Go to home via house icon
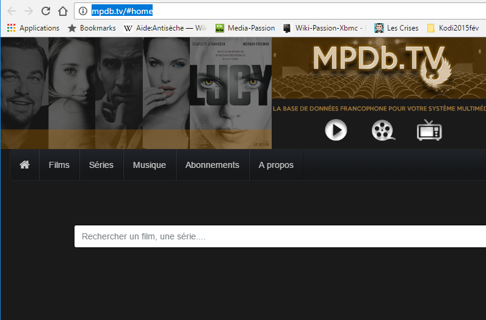Viewport: 486px width, 320px height. 25,165
